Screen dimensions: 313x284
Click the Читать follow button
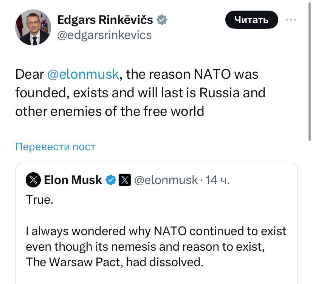coord(251,20)
